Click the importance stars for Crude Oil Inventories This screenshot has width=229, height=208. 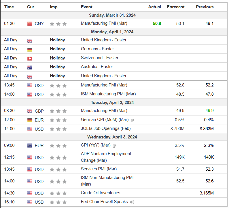click(x=58, y=193)
